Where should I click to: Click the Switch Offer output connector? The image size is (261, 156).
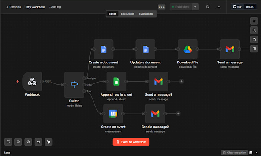point(84,84)
